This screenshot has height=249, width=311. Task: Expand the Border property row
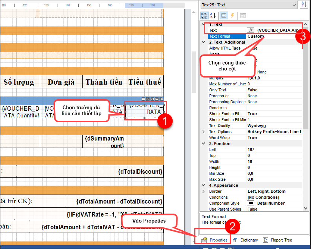click(x=204, y=191)
